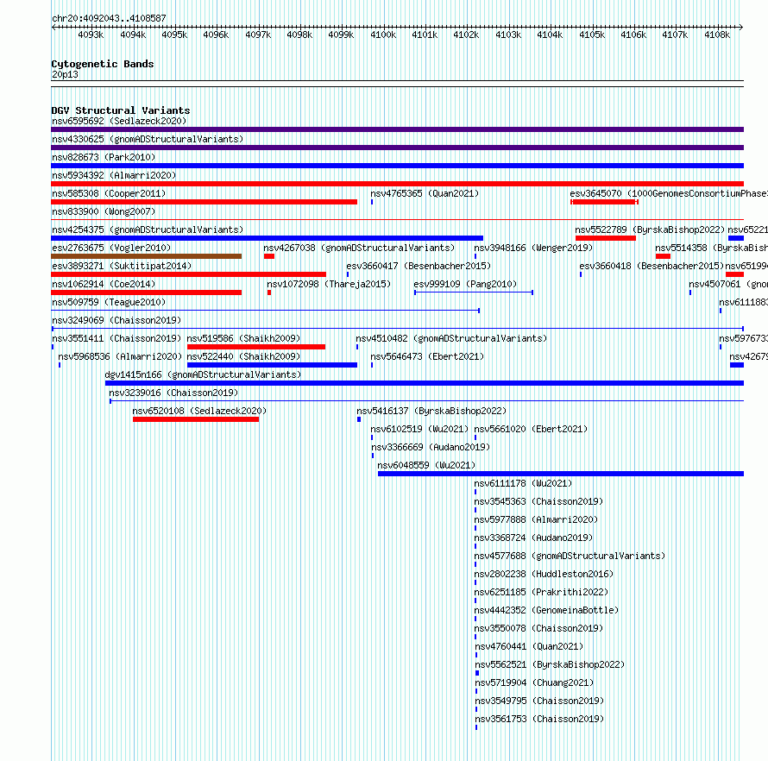The width and height of the screenshot is (768, 761).
Task: Select esv2763675 (Vogler2010) label
Action: [x=111, y=248]
